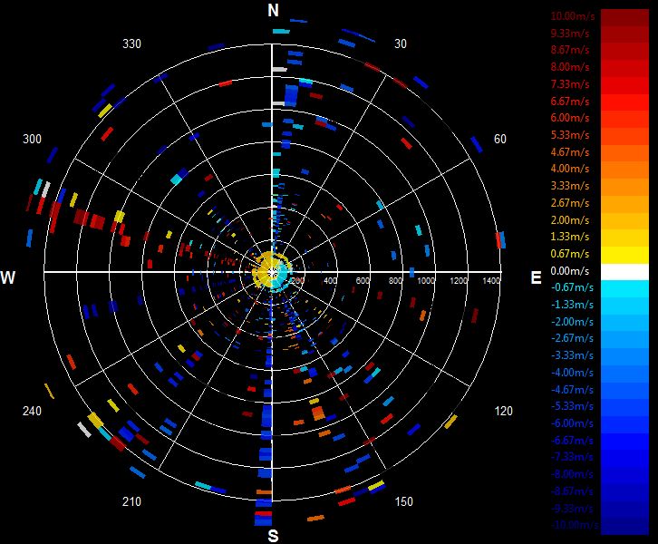The height and width of the screenshot is (544, 658).
Task: Click the N compass label
Action: click(x=273, y=10)
